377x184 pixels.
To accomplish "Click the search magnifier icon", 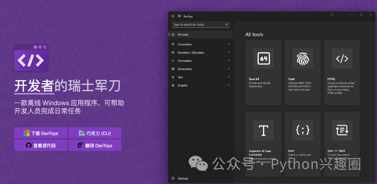I will point(227,24).
